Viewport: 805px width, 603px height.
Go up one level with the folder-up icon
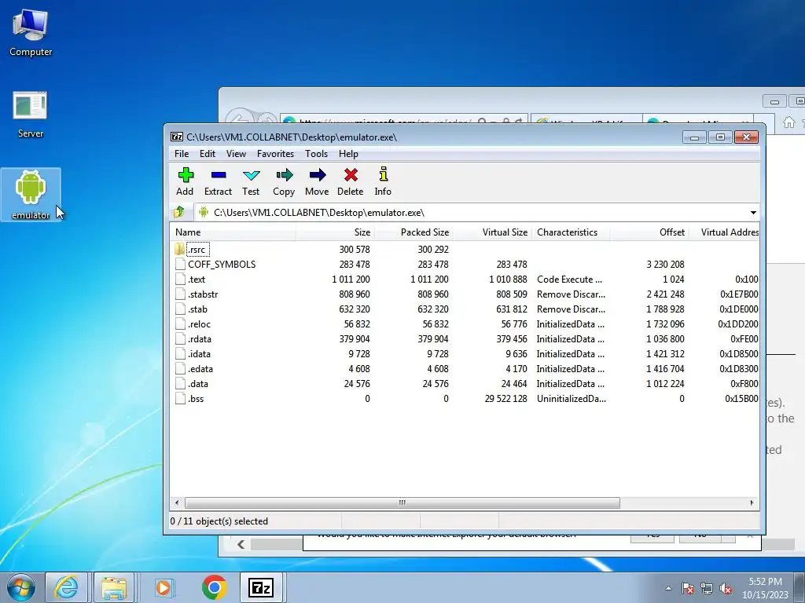[x=178, y=212]
